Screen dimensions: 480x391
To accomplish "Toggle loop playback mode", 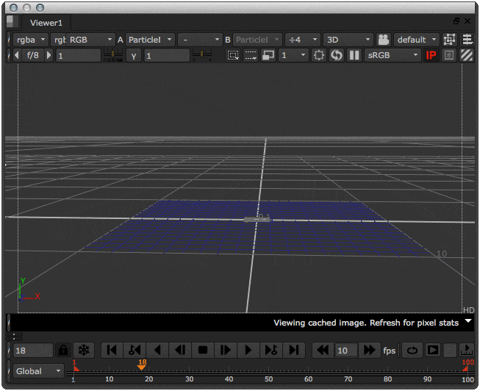I will tap(412, 351).
